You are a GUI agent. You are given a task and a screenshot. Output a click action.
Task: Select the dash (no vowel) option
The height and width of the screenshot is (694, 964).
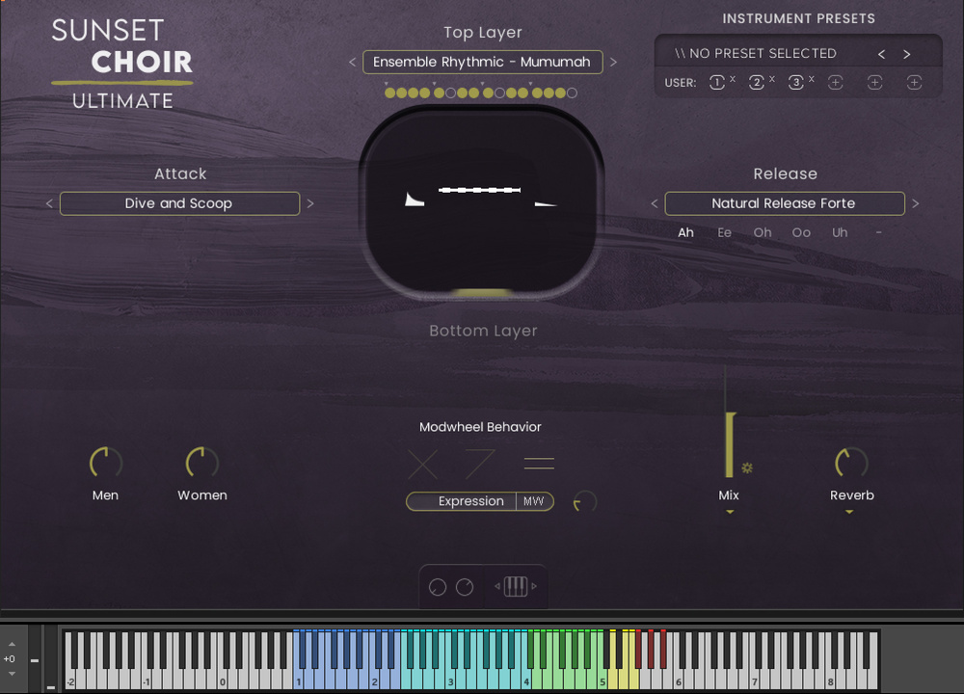[878, 232]
